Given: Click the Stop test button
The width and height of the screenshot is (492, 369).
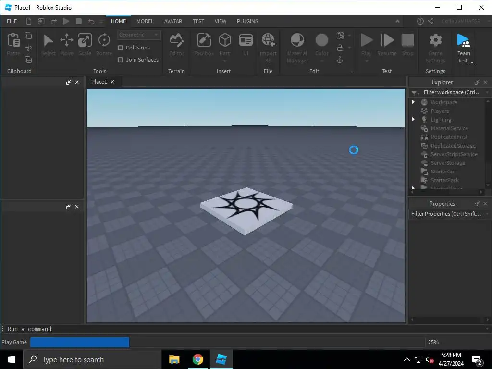Looking at the screenshot, I should tap(407, 40).
